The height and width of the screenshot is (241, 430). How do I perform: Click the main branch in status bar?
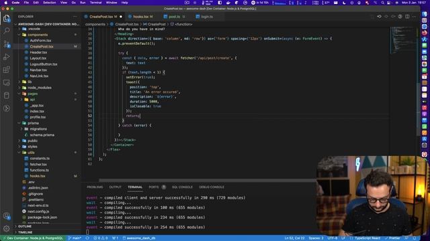pos(75,238)
